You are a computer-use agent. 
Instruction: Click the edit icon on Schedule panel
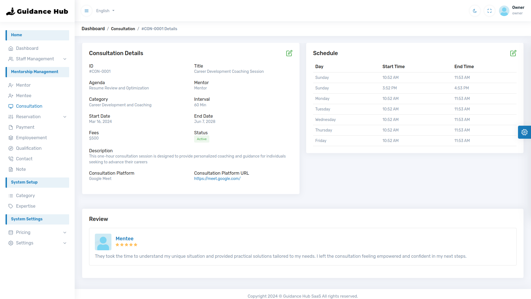click(x=513, y=53)
